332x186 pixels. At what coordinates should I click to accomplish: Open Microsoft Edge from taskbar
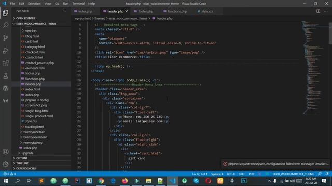[x=113, y=181]
